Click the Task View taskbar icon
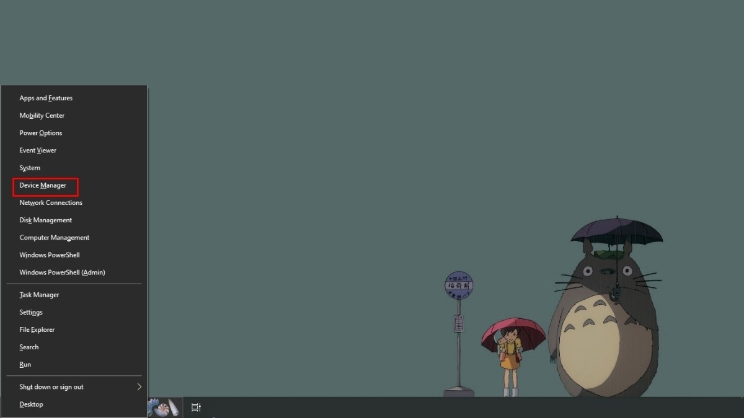Screen dimensions: 744x418 [x=196, y=407]
